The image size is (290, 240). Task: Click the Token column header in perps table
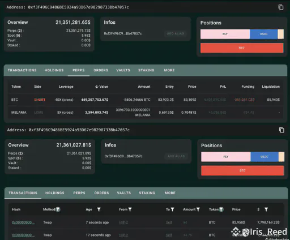(16, 87)
